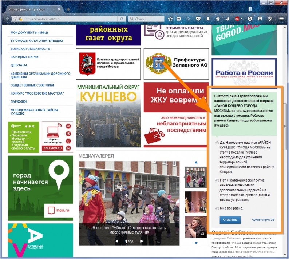The image size is (289, 259).
Task: Open the downloads arrow icon
Action: (208, 19)
